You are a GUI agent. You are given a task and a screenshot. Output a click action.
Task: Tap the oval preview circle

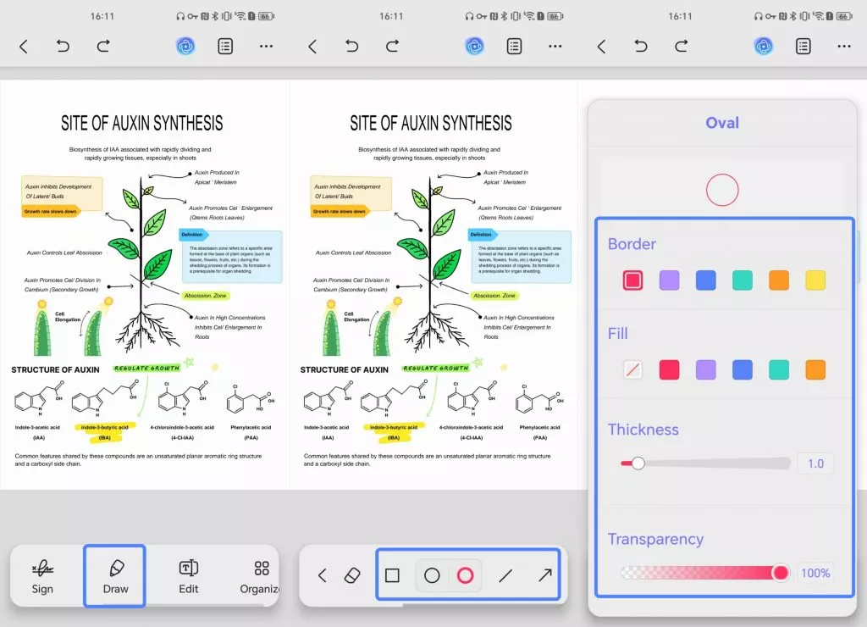coord(722,190)
